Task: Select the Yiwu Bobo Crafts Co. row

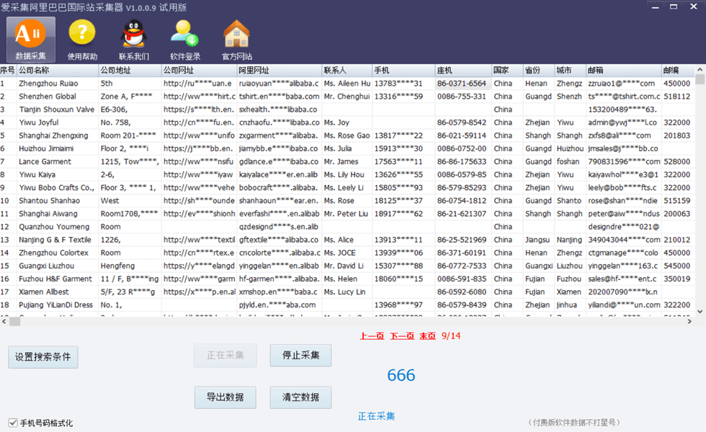Action: 347,188
